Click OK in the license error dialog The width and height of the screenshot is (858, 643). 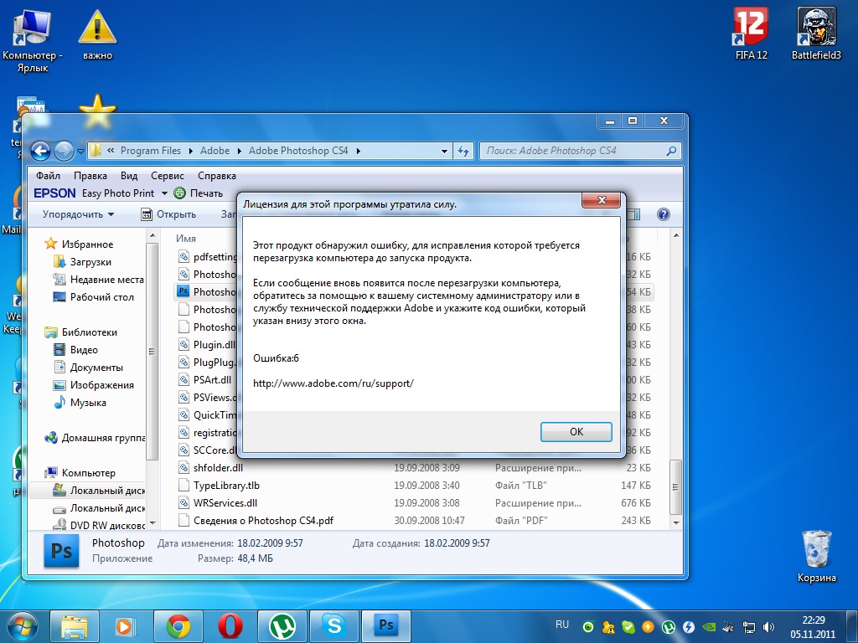tap(576, 432)
